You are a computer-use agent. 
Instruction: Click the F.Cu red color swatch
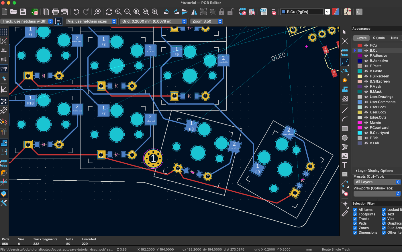tap(360, 45)
